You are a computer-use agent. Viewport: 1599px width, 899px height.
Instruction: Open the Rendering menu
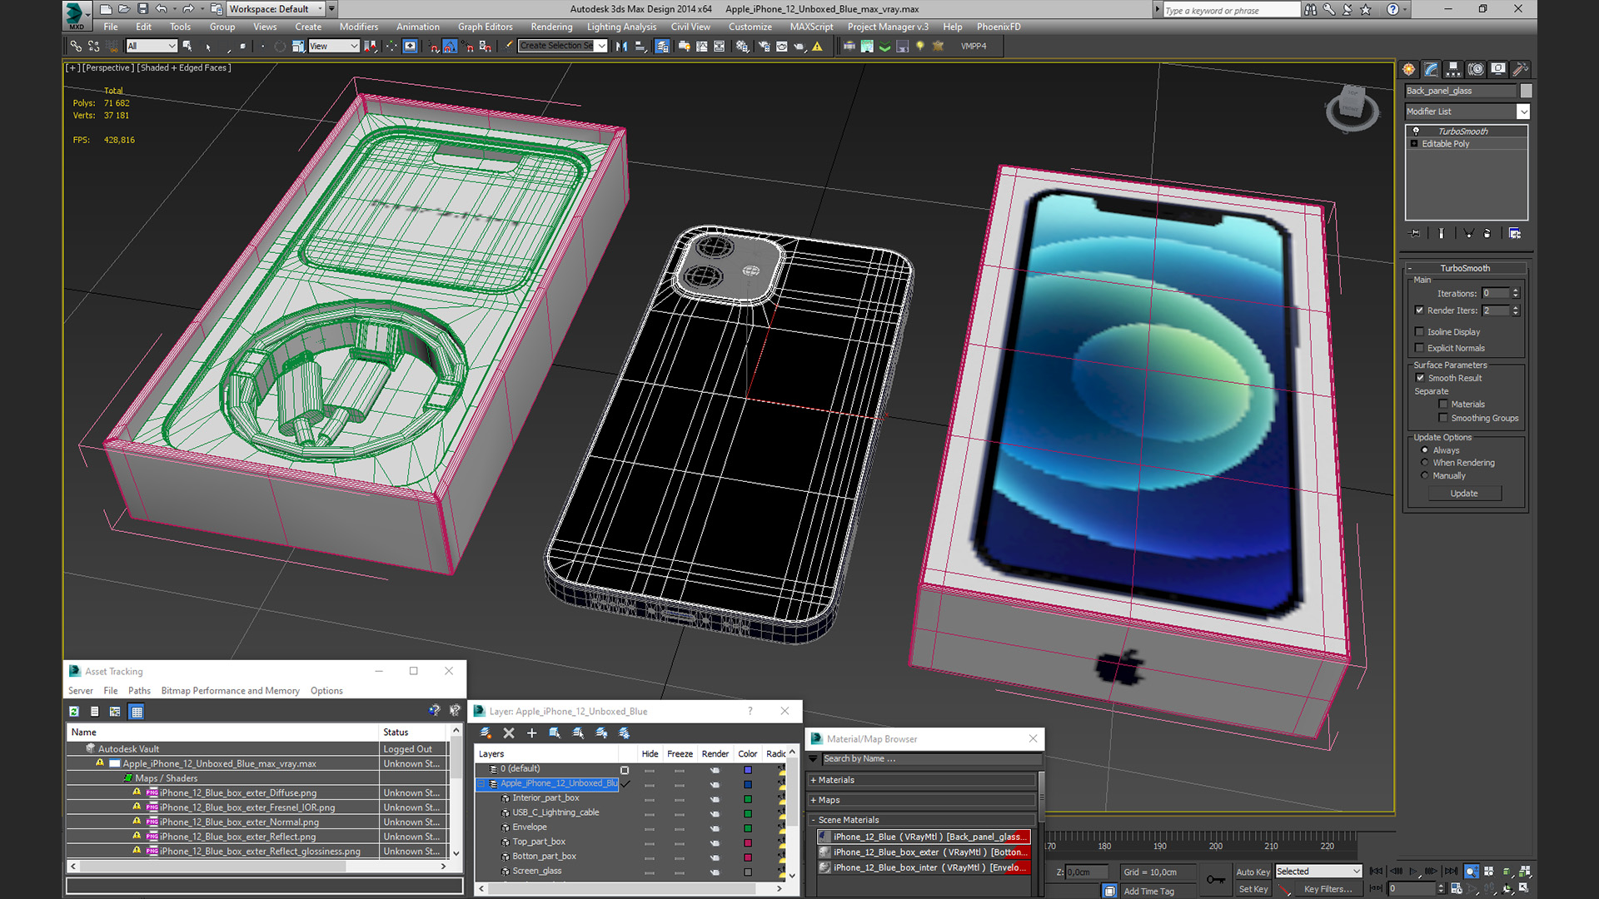[x=551, y=27]
